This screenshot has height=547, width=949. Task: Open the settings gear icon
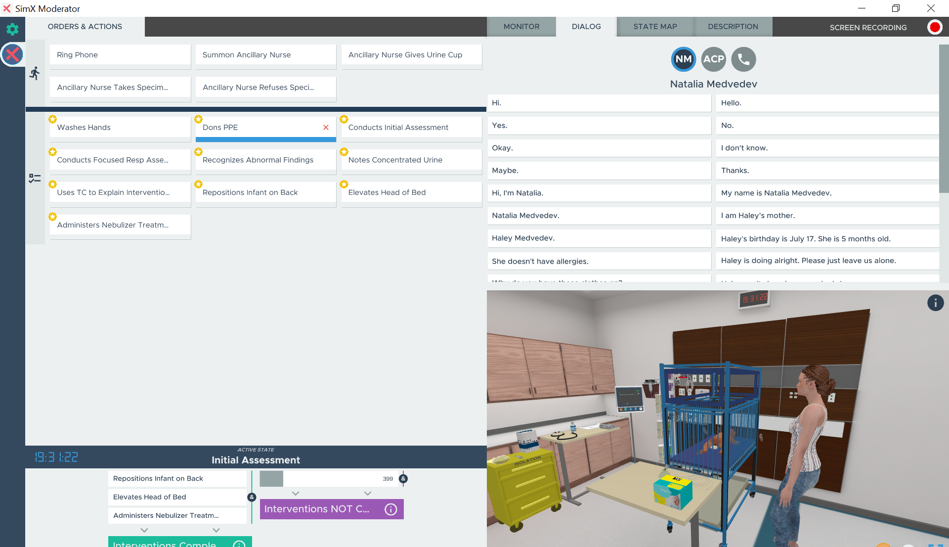(x=12, y=29)
